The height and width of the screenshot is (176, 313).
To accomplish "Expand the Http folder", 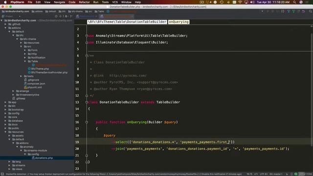I will click(25, 54).
